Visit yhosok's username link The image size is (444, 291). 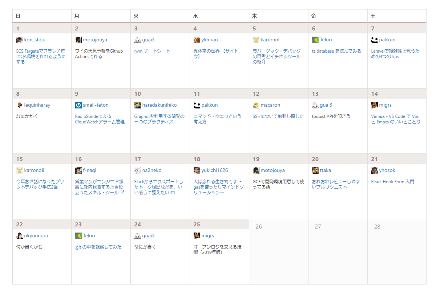pos(387,170)
